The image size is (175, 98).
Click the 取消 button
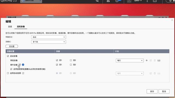tap(164, 91)
